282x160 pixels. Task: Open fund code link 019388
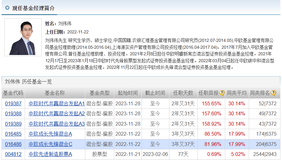pyautogui.click(x=13, y=114)
